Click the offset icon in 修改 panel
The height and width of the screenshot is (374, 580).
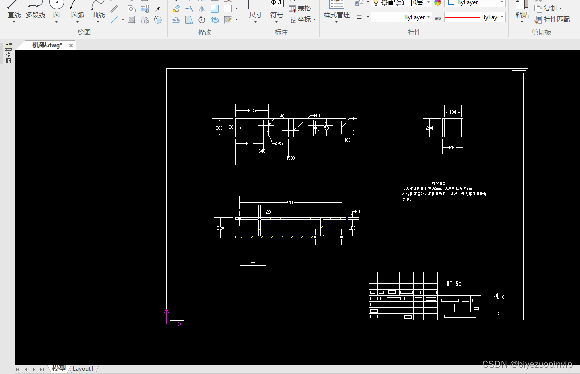point(176,20)
